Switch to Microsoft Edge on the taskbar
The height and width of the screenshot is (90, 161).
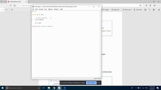coord(65,88)
